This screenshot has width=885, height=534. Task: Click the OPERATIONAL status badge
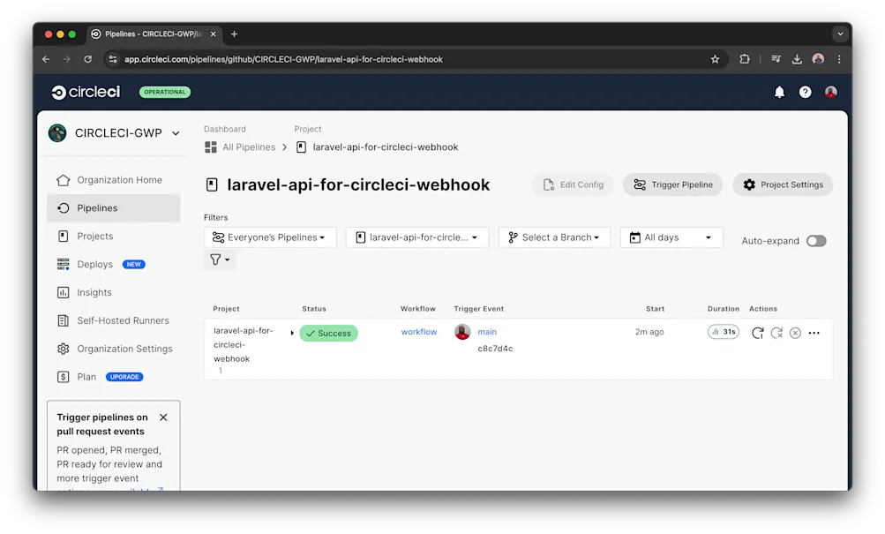click(x=165, y=92)
